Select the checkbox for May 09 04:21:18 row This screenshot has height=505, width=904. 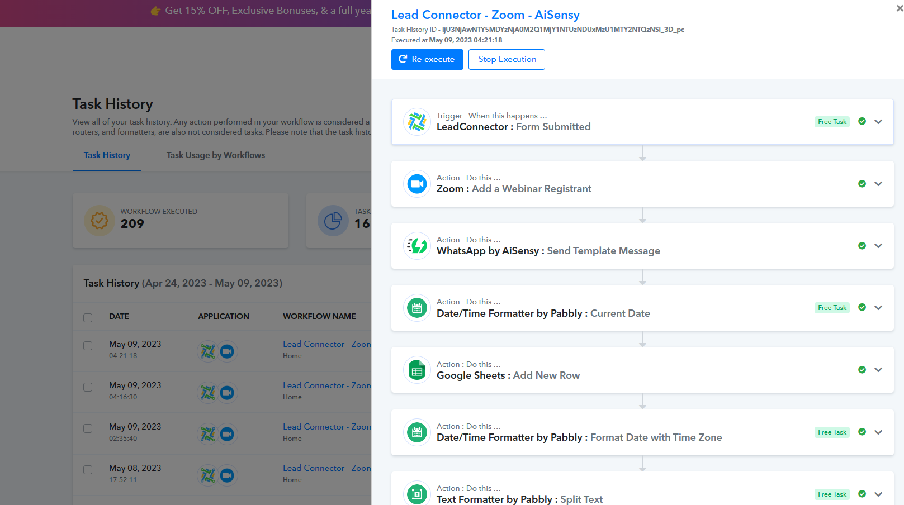[x=88, y=346]
